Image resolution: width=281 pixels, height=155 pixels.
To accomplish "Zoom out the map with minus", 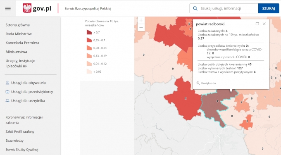I will pyautogui.click(x=141, y=27).
